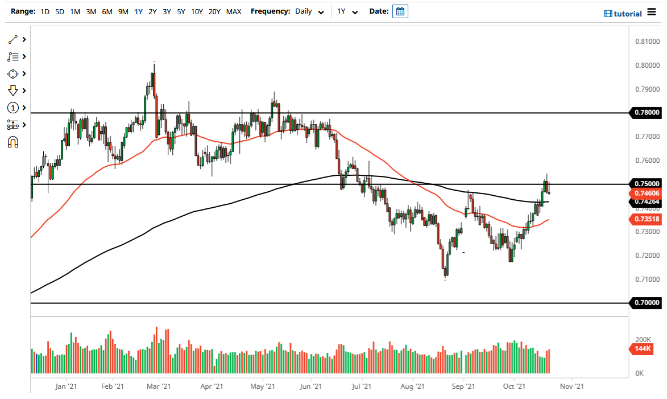667x399 pixels.
Task: Click the 10Y range button
Action: pos(197,11)
